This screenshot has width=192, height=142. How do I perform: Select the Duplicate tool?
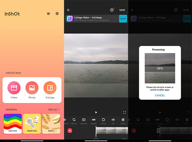pos(84,121)
